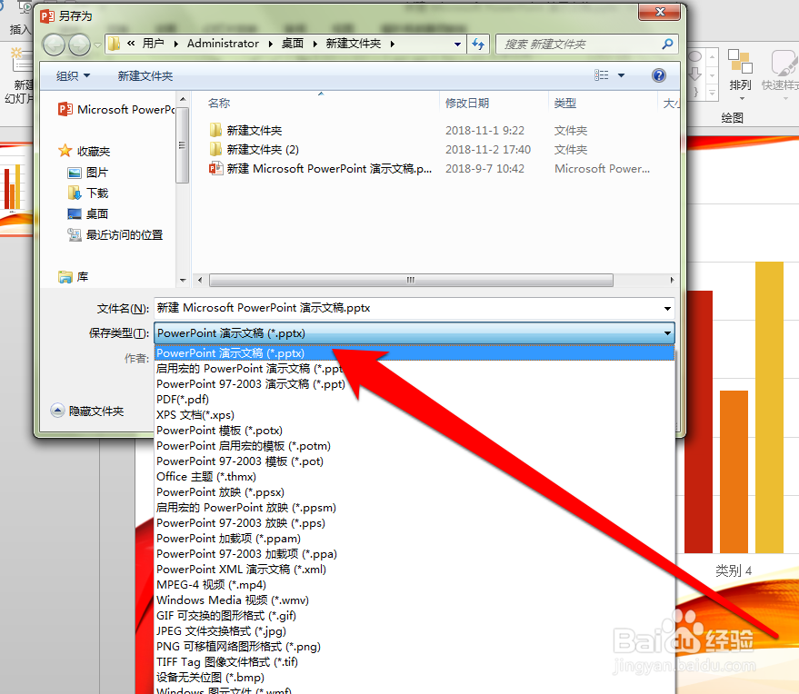The image size is (799, 694).
Task: Open the view options dropdown arrow
Action: [621, 75]
